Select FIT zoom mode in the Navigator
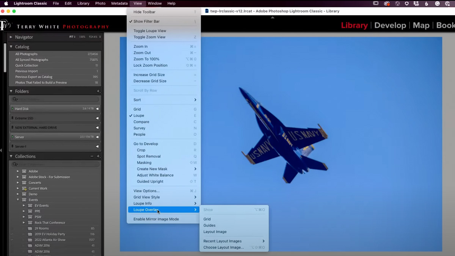 (71, 37)
